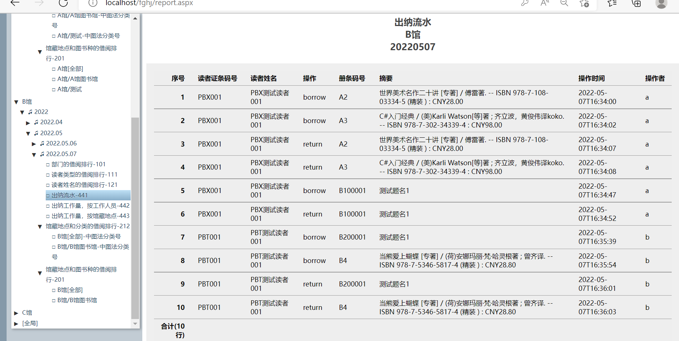Open 出纳工作量，按馆藏地点-443 report
The height and width of the screenshot is (341, 679).
pyautogui.click(x=90, y=216)
